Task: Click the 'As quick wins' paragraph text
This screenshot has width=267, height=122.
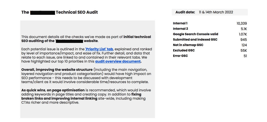Action: click(x=86, y=96)
